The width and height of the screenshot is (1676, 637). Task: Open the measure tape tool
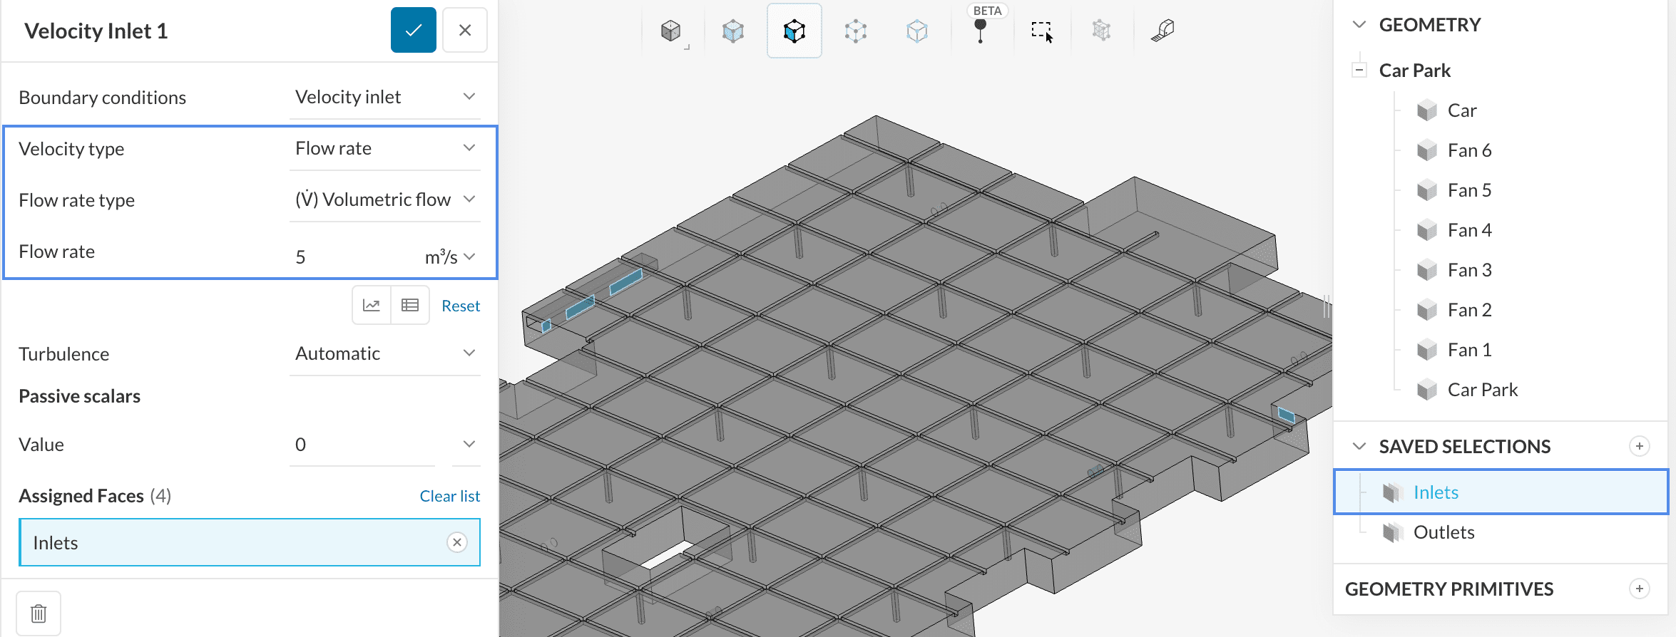pyautogui.click(x=1163, y=31)
